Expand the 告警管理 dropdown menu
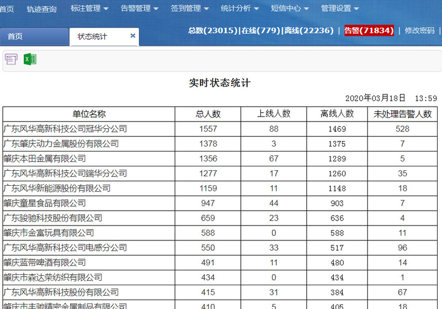 click(x=140, y=8)
